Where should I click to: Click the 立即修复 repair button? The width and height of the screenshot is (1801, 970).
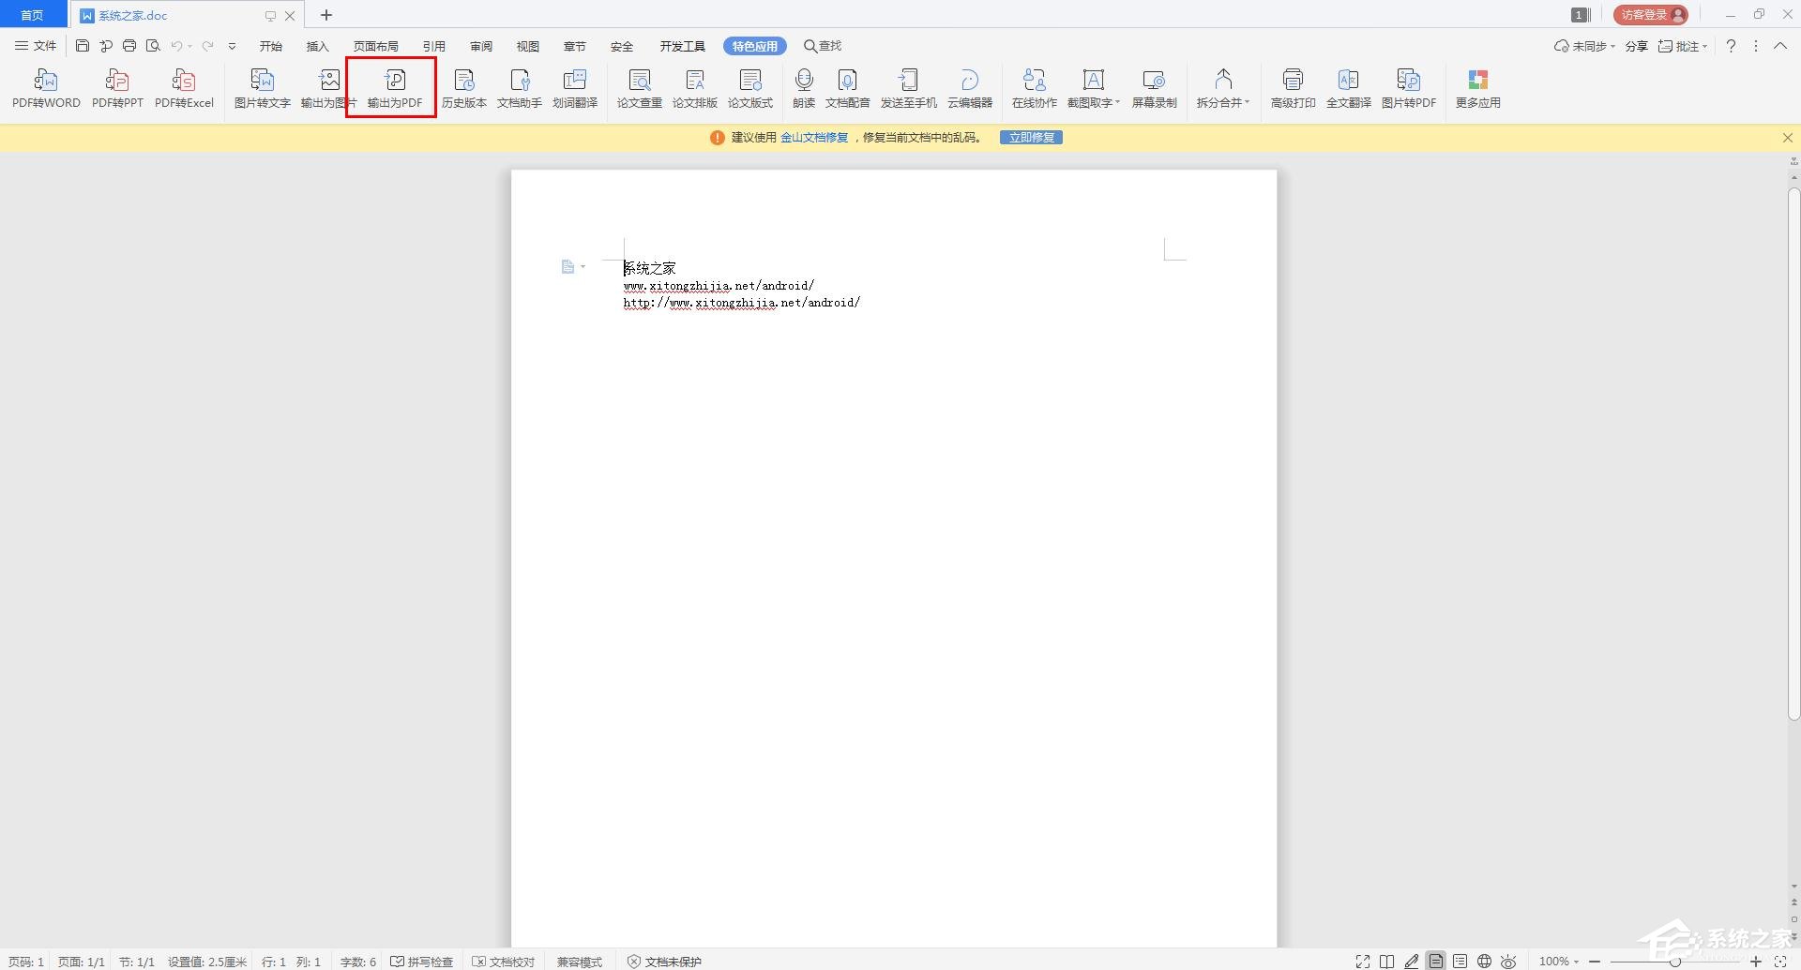tap(1031, 138)
